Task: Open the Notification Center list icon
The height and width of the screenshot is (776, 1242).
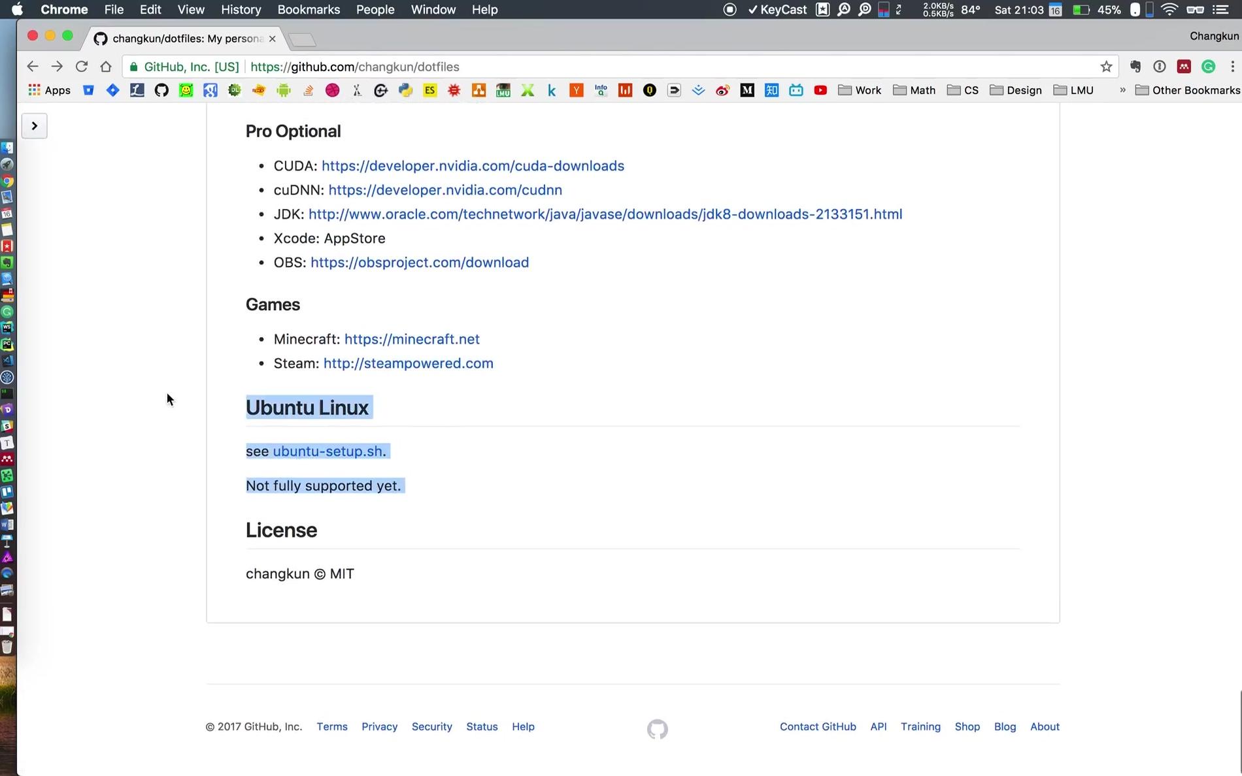Action: [1220, 10]
